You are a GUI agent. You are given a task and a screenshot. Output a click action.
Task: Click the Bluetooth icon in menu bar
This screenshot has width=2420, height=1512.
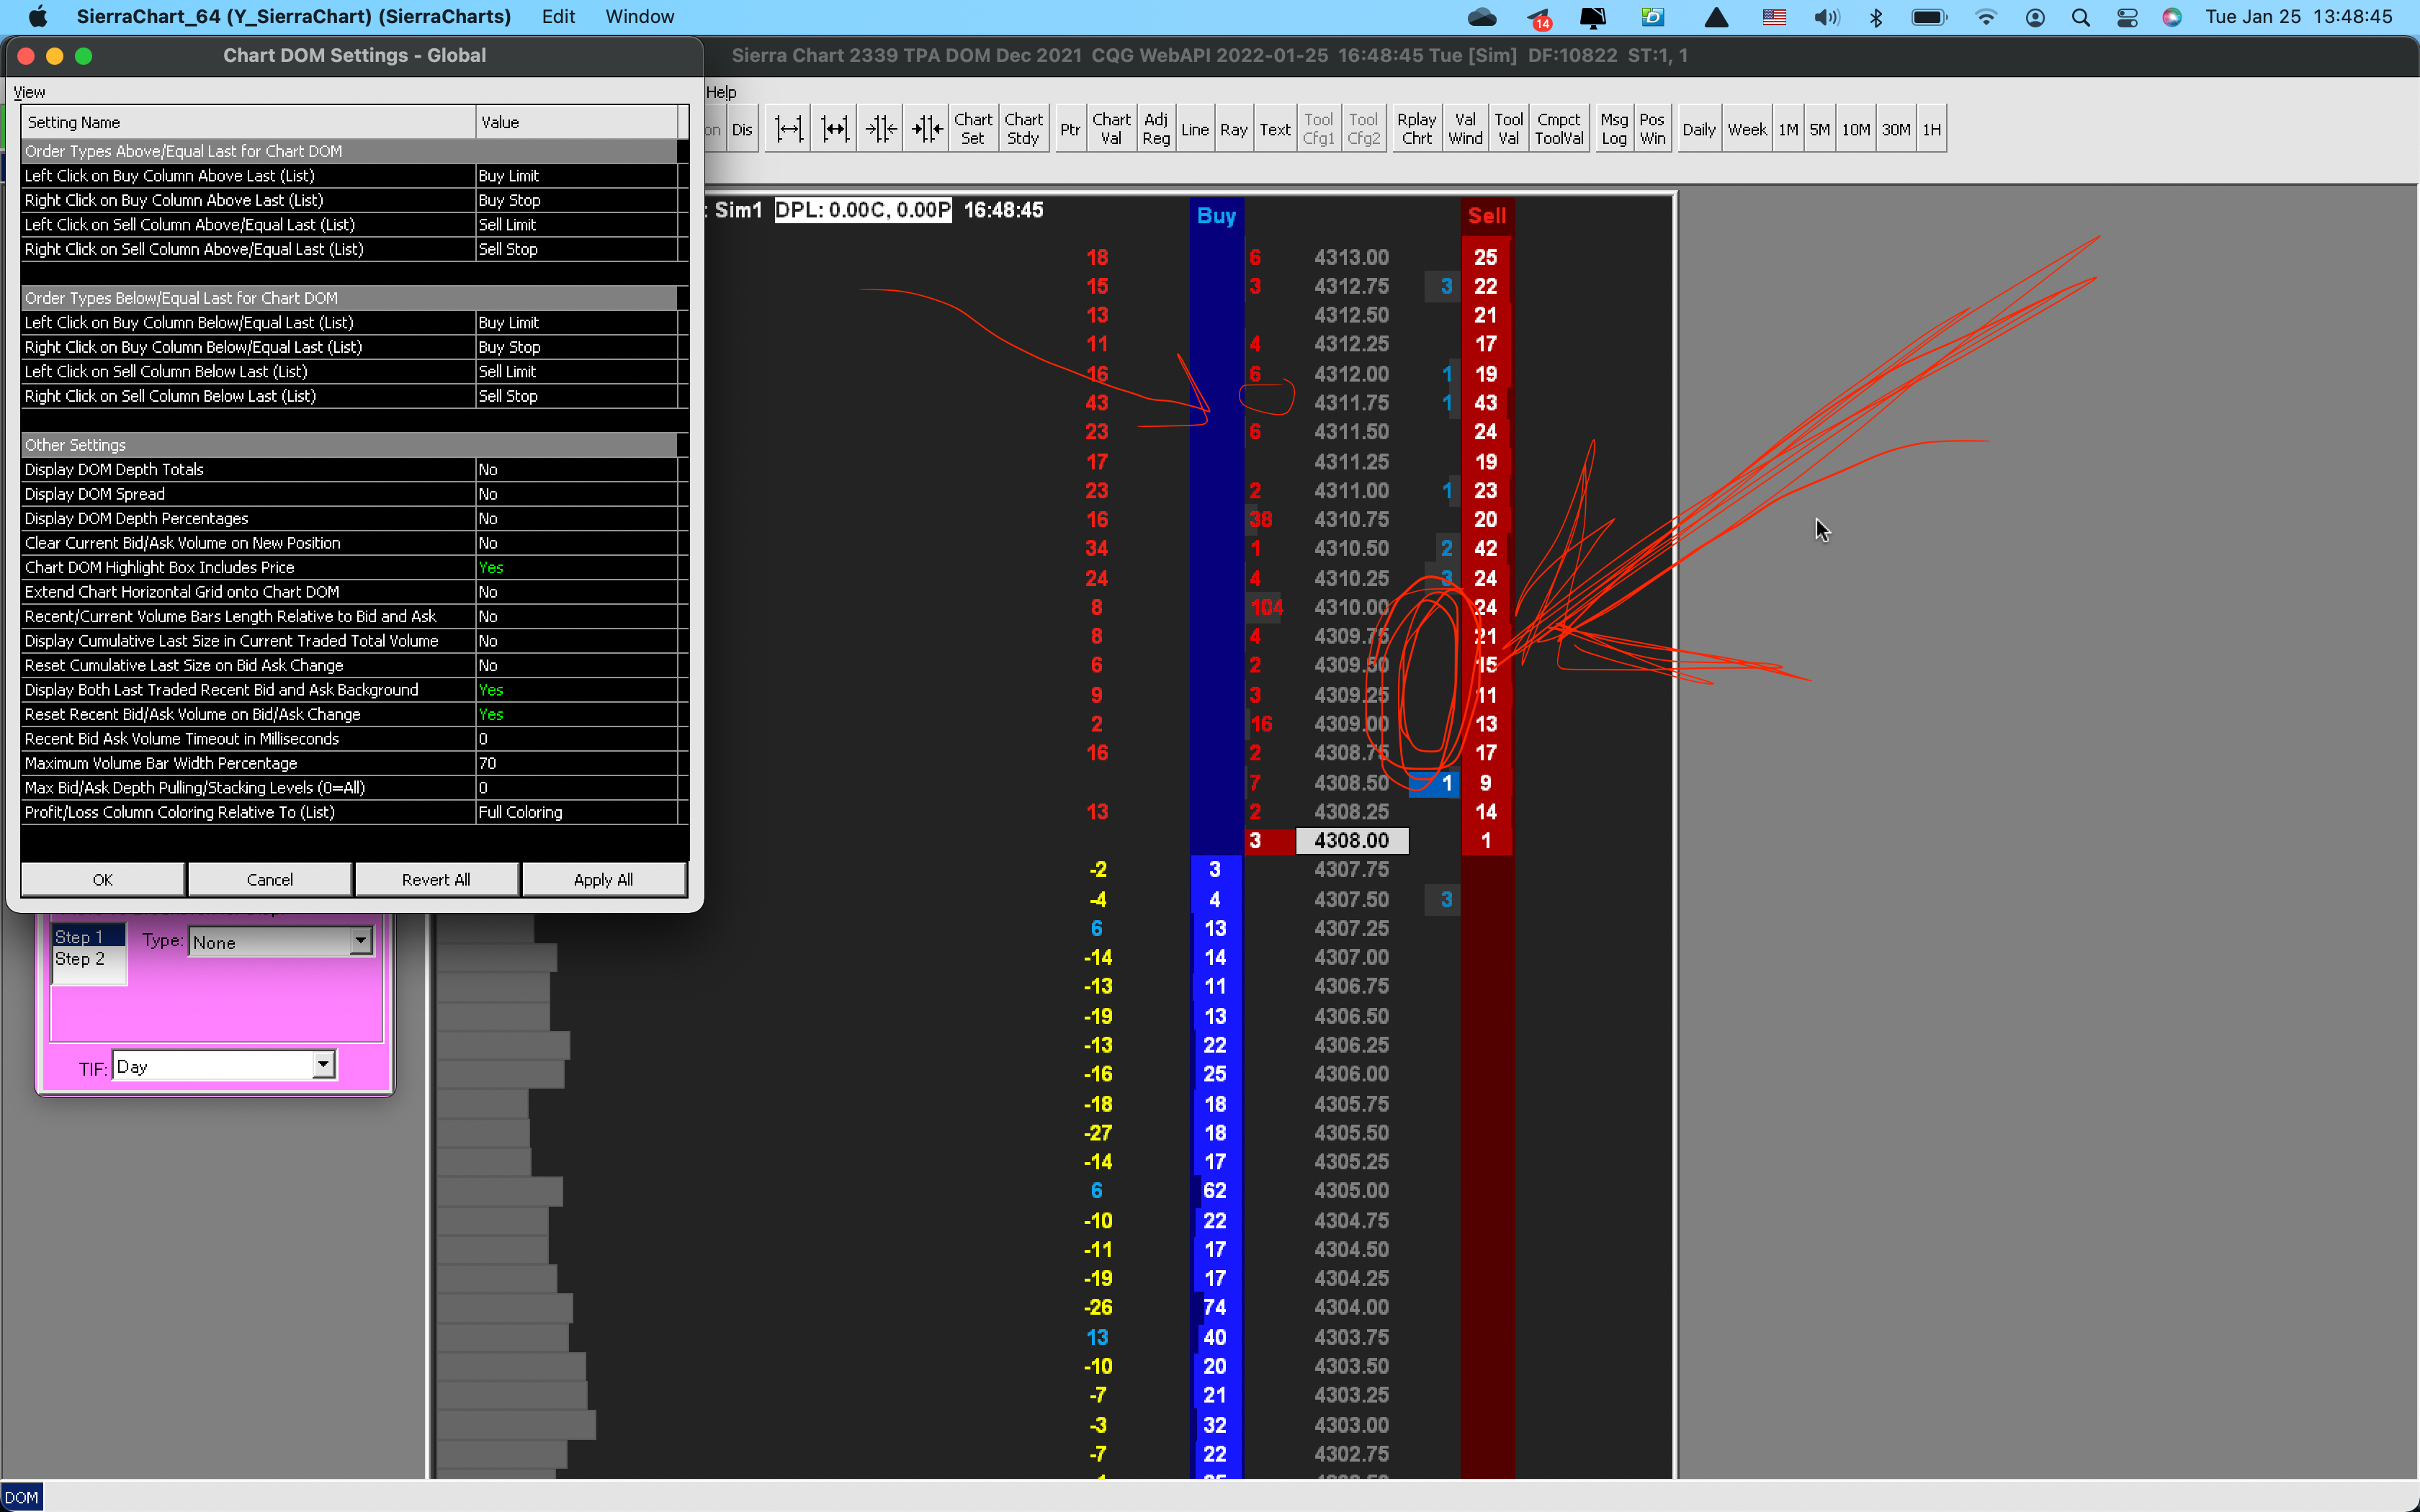pyautogui.click(x=1876, y=17)
